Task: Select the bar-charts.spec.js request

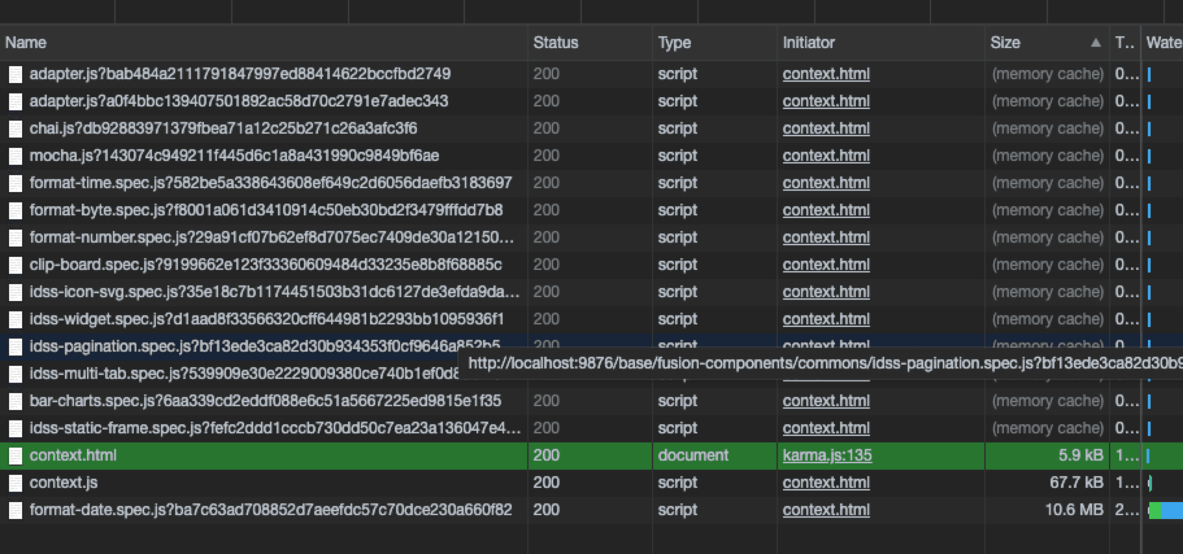Action: point(265,401)
